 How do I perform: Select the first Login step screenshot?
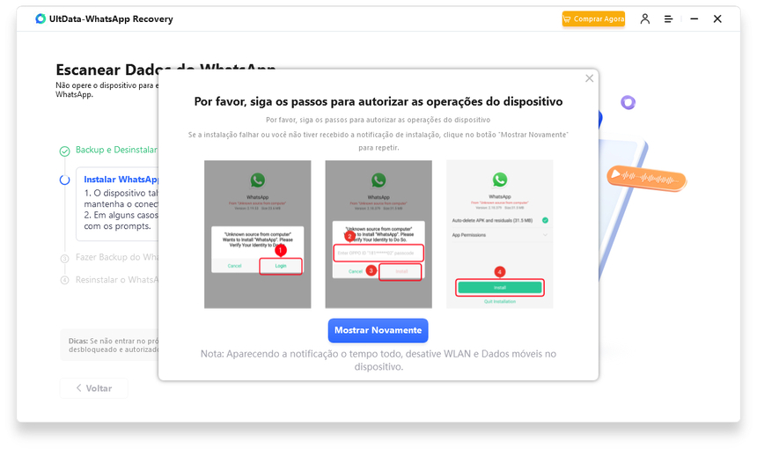257,234
